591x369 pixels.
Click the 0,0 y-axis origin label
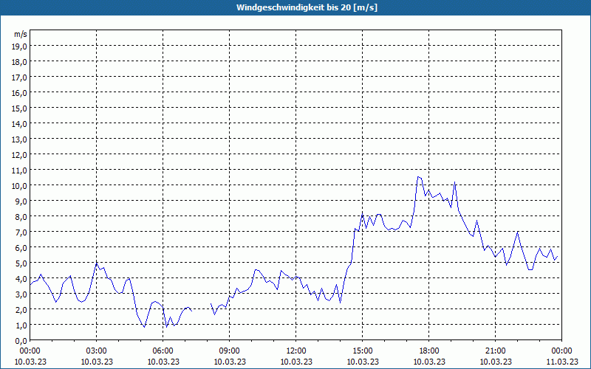click(21, 340)
